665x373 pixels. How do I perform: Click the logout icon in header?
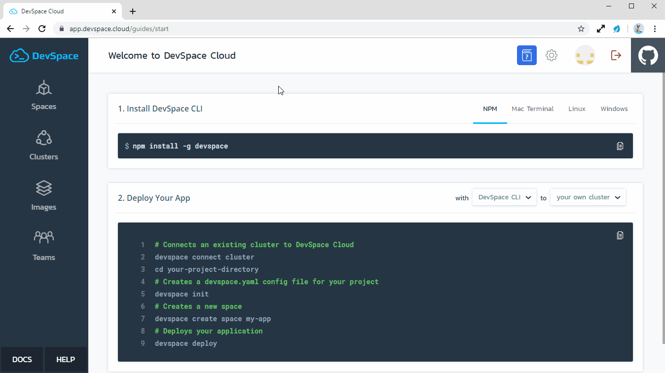point(616,55)
